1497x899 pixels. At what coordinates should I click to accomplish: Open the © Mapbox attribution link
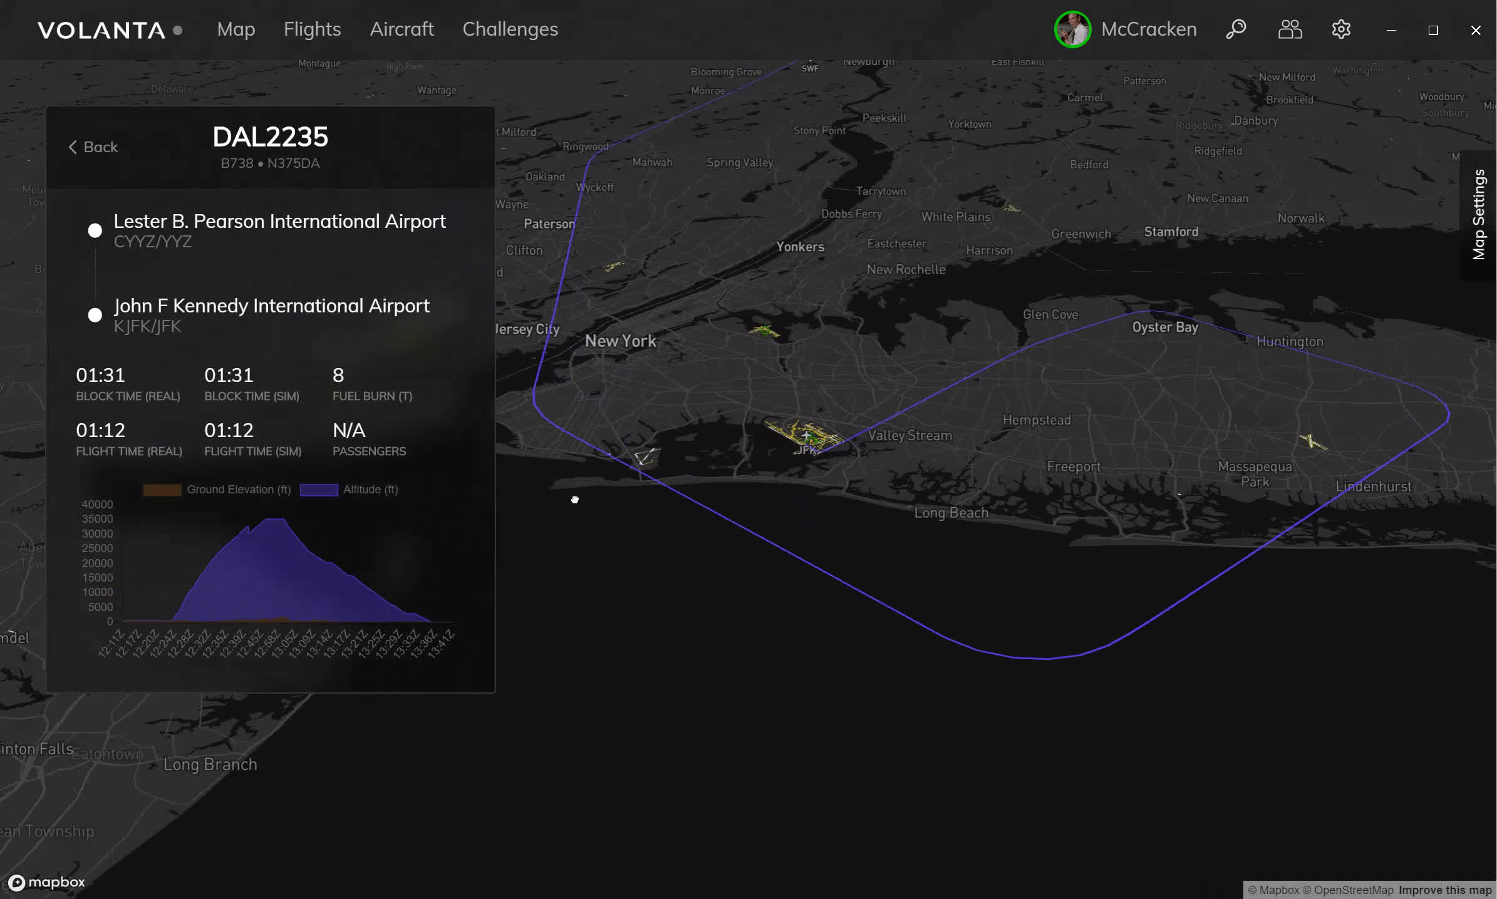(x=1273, y=890)
